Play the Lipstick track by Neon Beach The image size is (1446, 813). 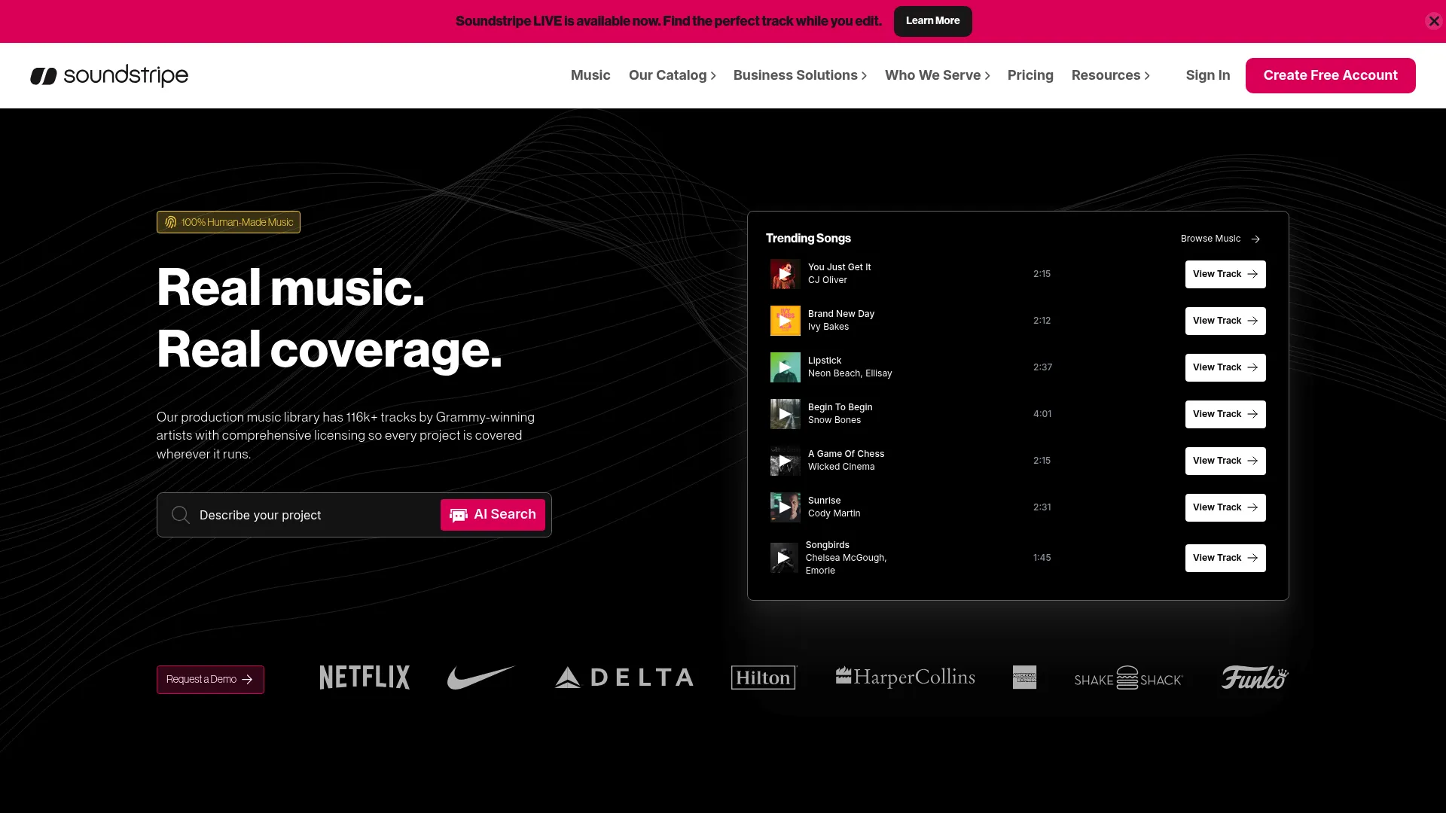[785, 367]
